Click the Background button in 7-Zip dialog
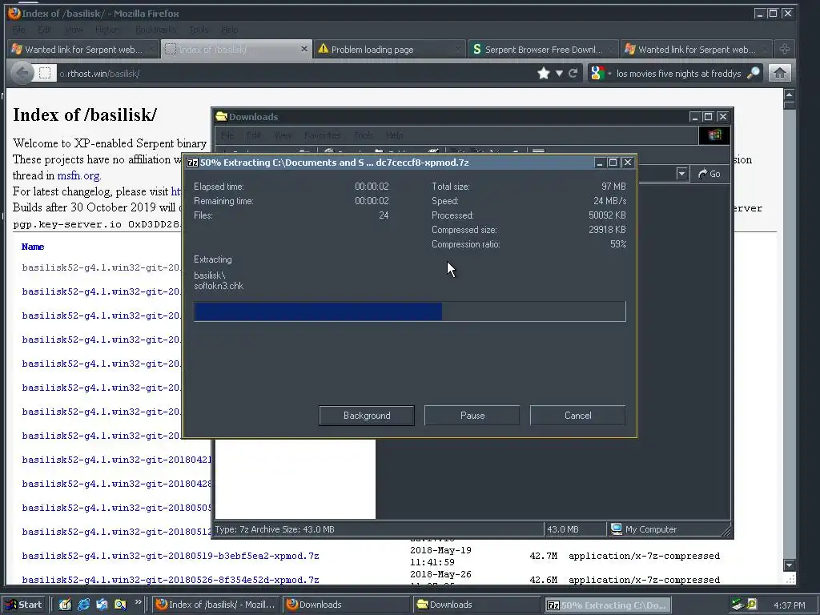This screenshot has width=820, height=615. pyautogui.click(x=367, y=416)
